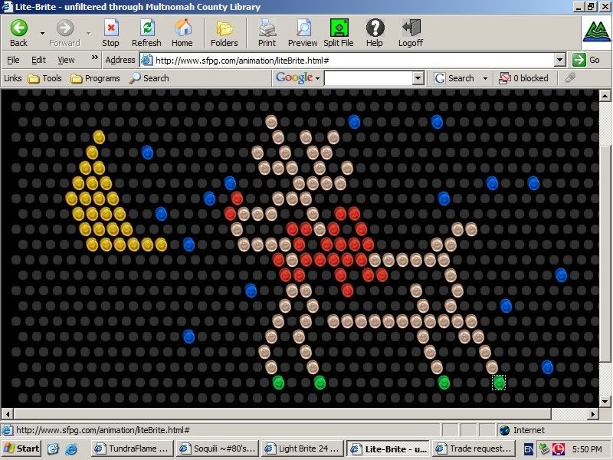This screenshot has height=460, width=613.
Task: Switch to TundraFlame taskbar window
Action: tap(132, 449)
